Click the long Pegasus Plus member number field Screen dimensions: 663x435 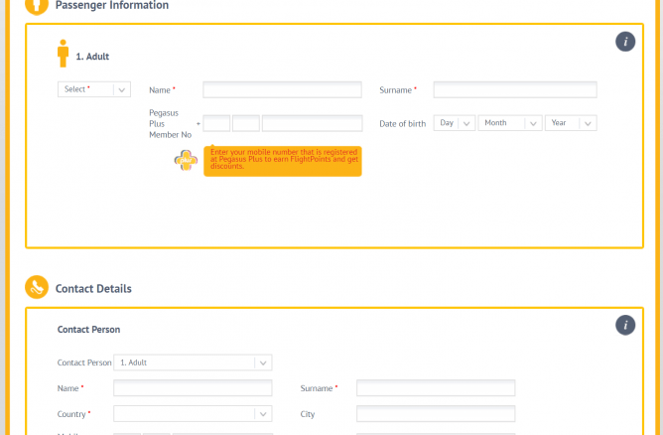point(312,124)
